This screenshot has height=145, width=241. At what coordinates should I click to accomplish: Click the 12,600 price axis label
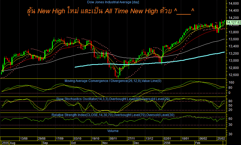click(234, 75)
